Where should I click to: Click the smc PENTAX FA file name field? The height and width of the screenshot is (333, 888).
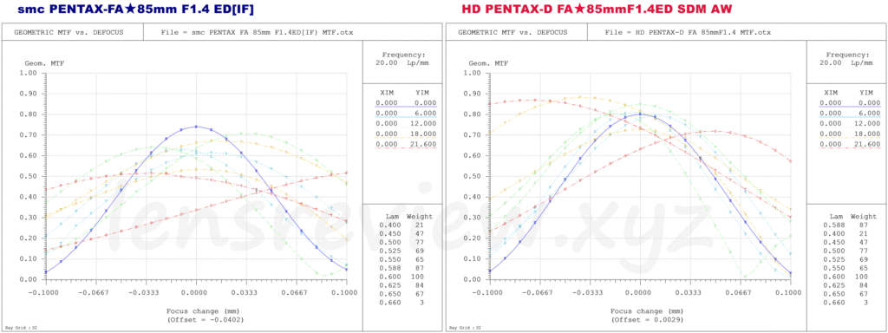point(257,32)
